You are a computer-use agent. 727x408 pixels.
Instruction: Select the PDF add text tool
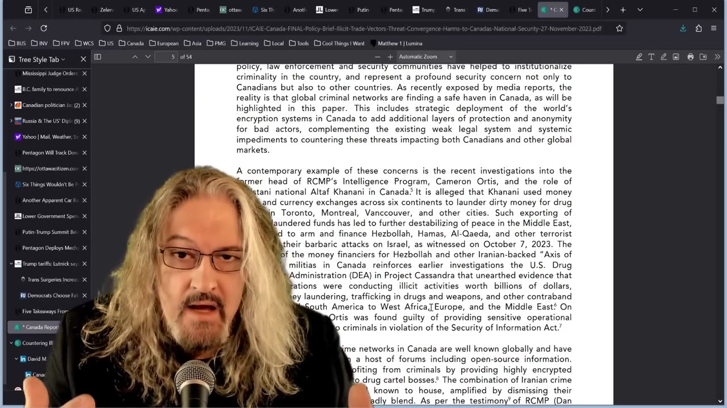point(651,57)
